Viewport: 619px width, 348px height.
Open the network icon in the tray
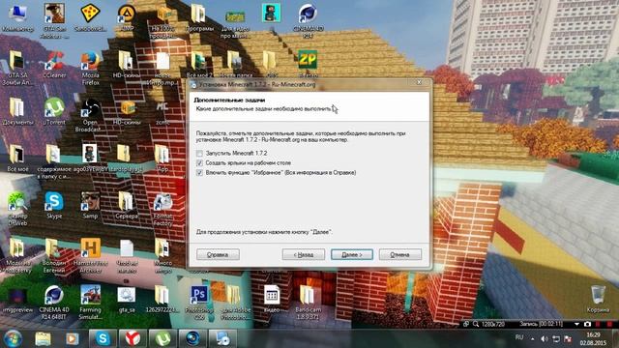point(556,339)
